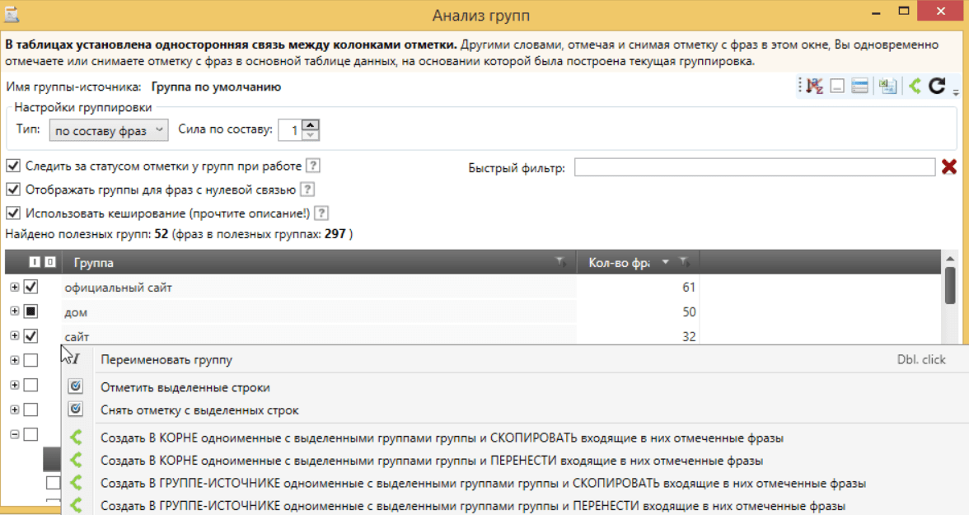This screenshot has width=969, height=515.
Task: Select 'Создать В ГРУППЕ-ИСТОЧНИКЕ ... ПЕРЕНЕСТИ' item
Action: tap(516, 506)
